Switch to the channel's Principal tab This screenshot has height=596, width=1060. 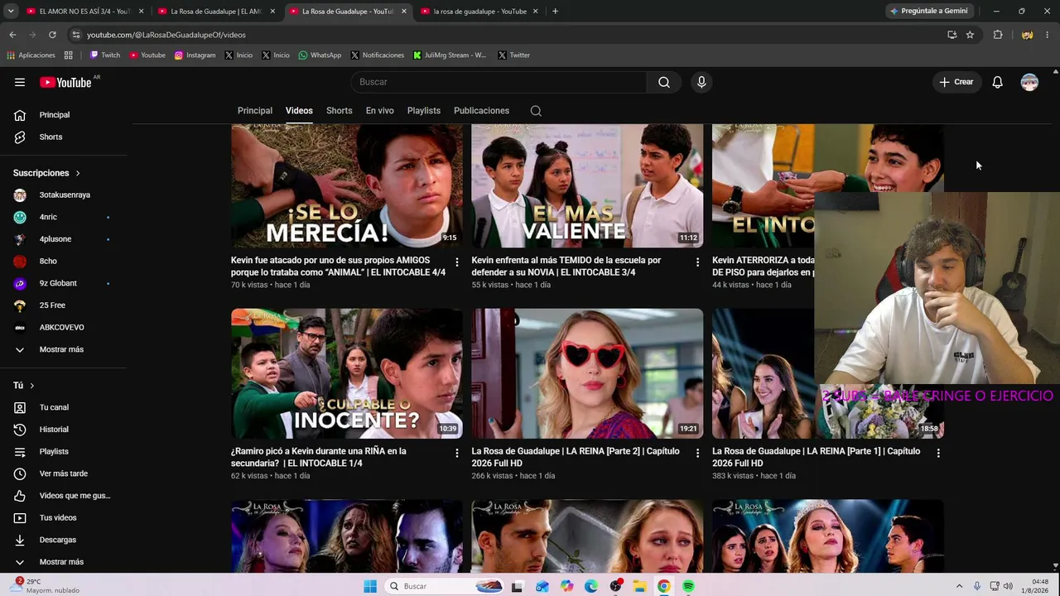coord(255,111)
